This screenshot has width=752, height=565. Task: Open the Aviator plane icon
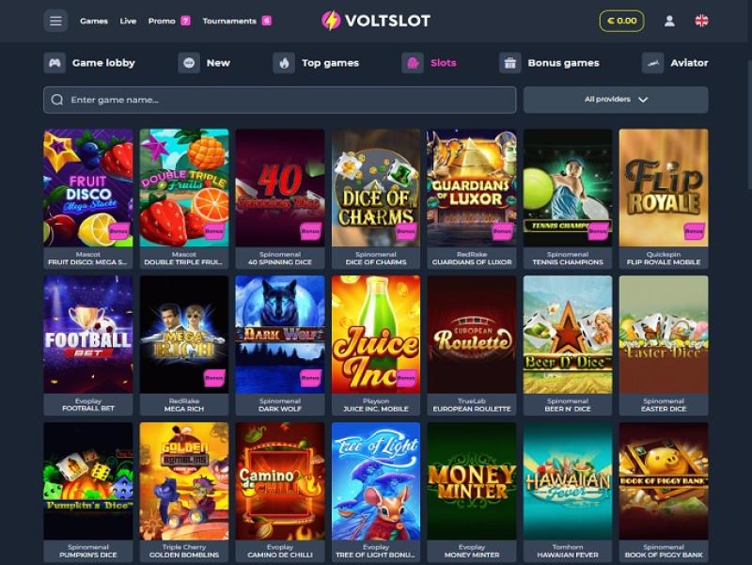[x=652, y=63]
